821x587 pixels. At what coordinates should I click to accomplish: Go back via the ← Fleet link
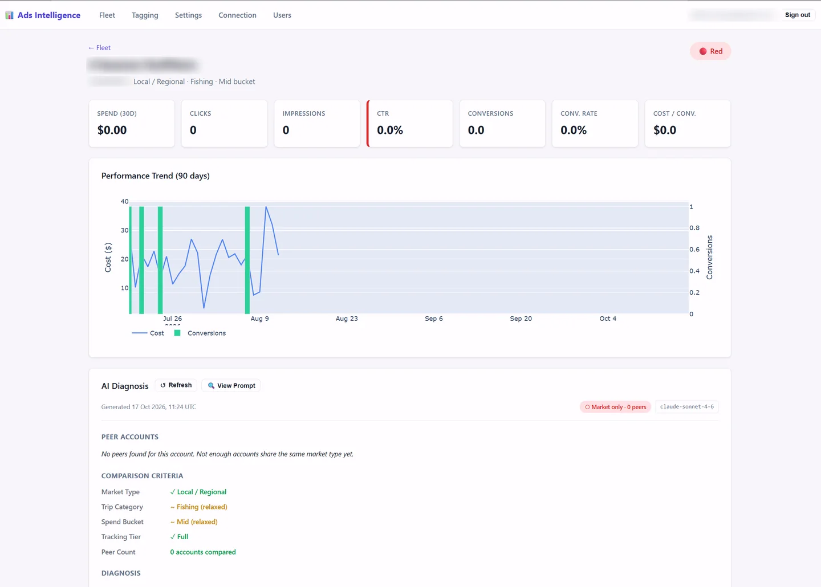[99, 48]
